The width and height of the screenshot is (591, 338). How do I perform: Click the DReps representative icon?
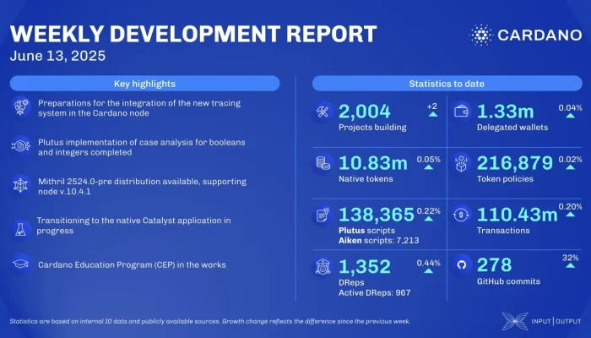click(322, 266)
